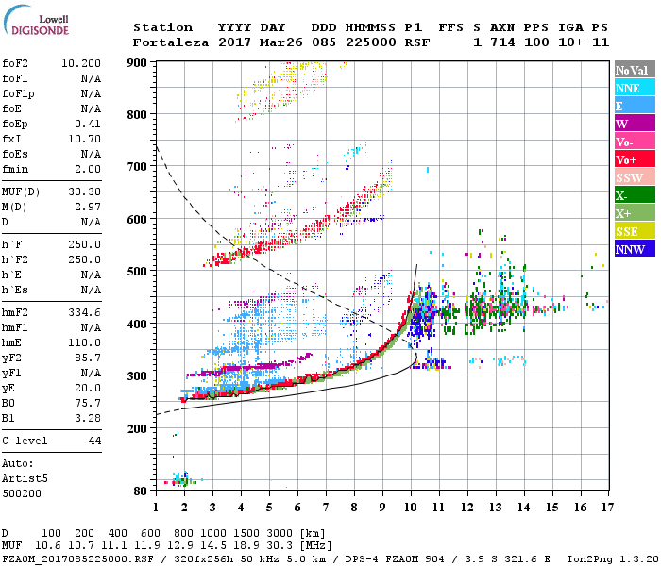Click the MUF(D) value 30.30
The width and height of the screenshot is (661, 566).
tap(84, 191)
